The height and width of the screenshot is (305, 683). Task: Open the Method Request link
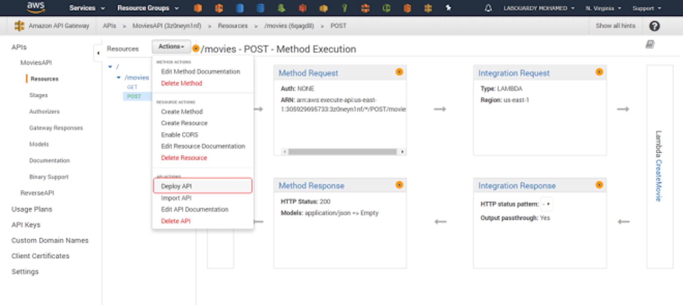tap(308, 73)
